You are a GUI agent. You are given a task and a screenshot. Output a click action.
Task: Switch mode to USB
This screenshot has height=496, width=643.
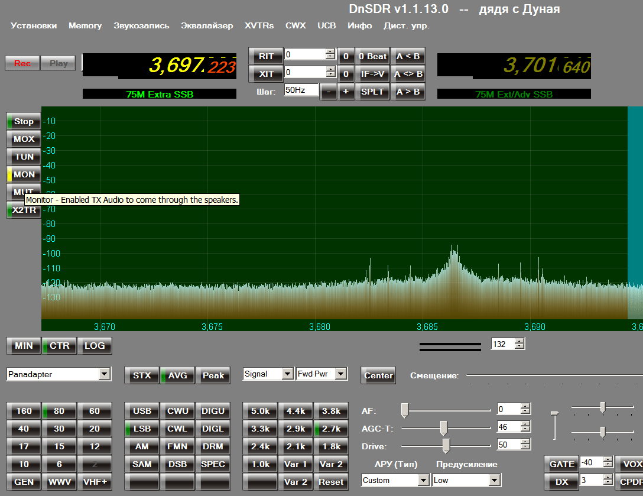pyautogui.click(x=142, y=411)
